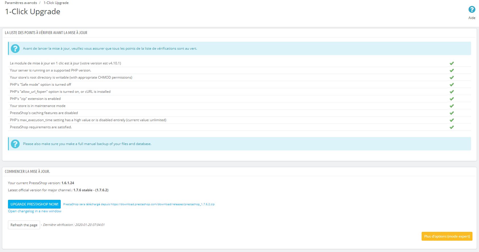Open Plus d'options (mode expert) button
479x252 pixels.
[x=447, y=236]
